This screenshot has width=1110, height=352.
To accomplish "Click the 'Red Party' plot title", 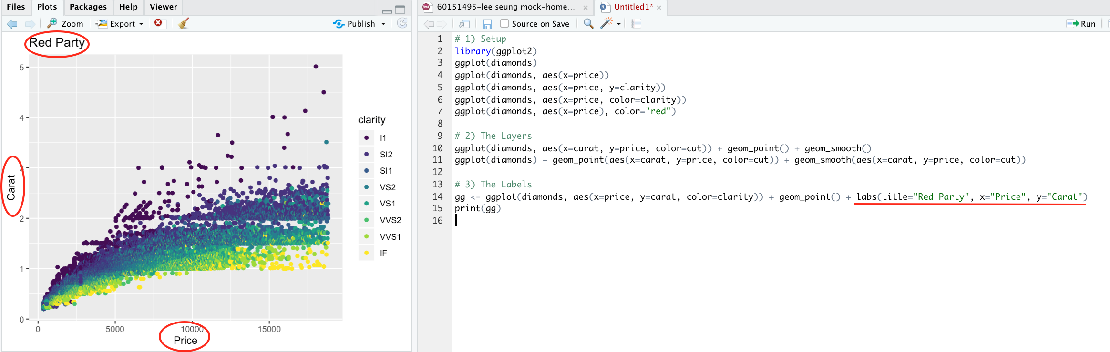I will [57, 43].
